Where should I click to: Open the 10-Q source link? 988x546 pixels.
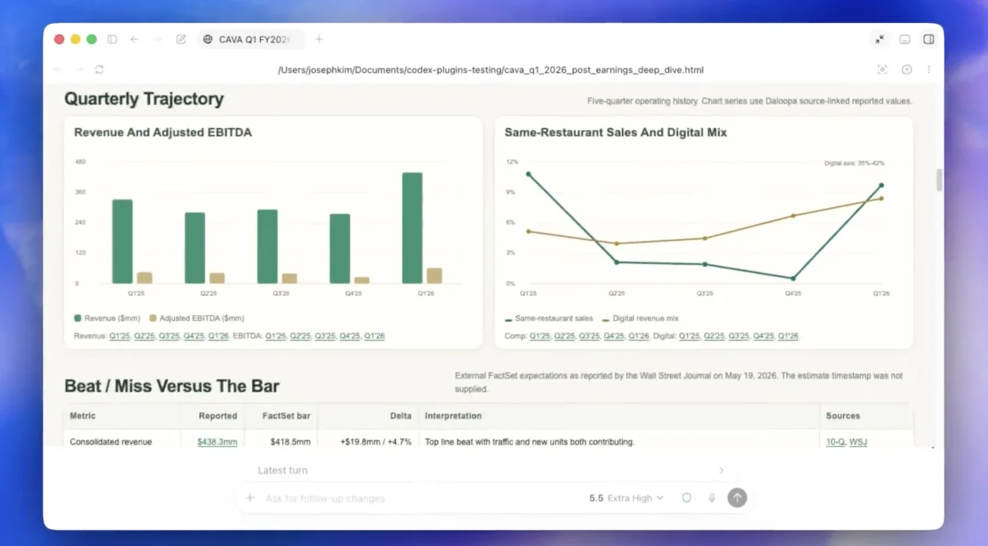point(835,442)
